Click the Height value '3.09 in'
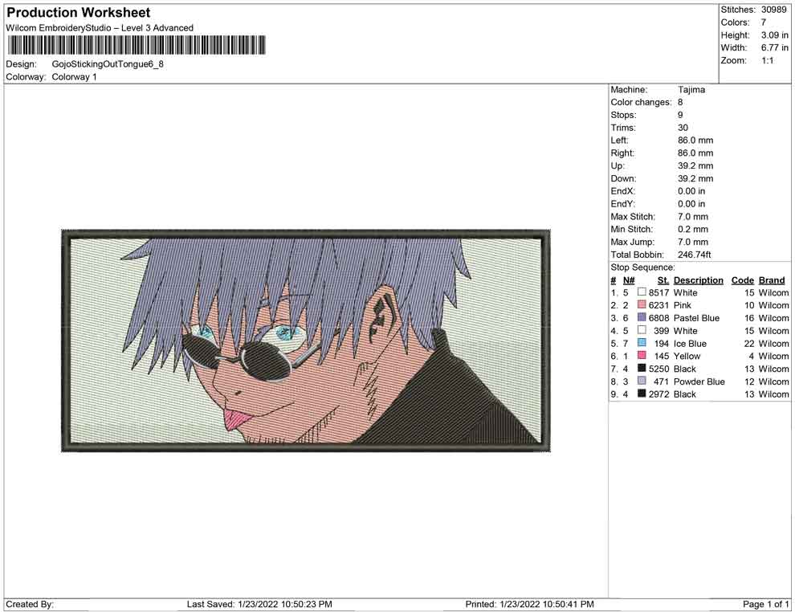Viewport: 795px width, 612px height. point(774,35)
